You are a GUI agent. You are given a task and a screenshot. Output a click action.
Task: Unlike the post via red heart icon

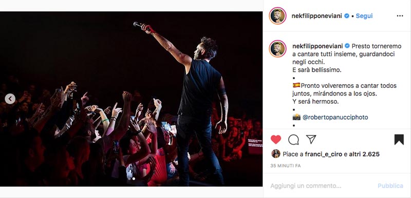point(276,140)
